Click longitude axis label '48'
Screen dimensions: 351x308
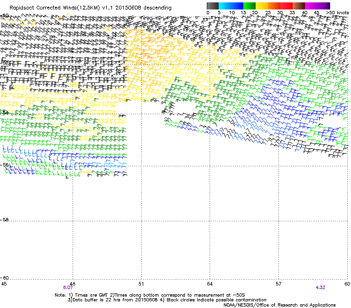pyautogui.click(x=72, y=284)
